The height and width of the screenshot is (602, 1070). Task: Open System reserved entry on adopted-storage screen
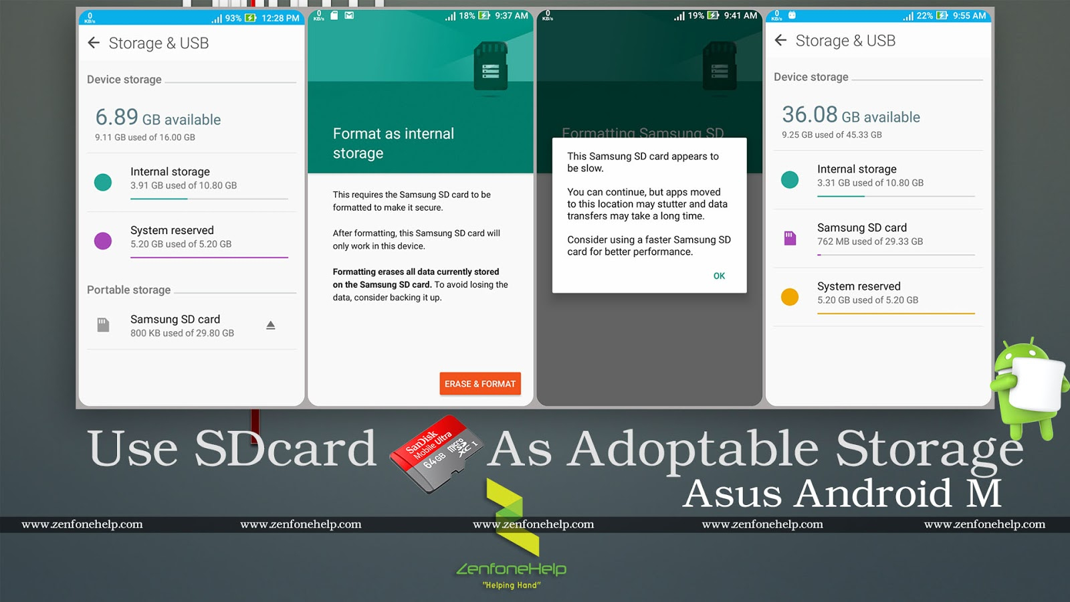(x=878, y=296)
